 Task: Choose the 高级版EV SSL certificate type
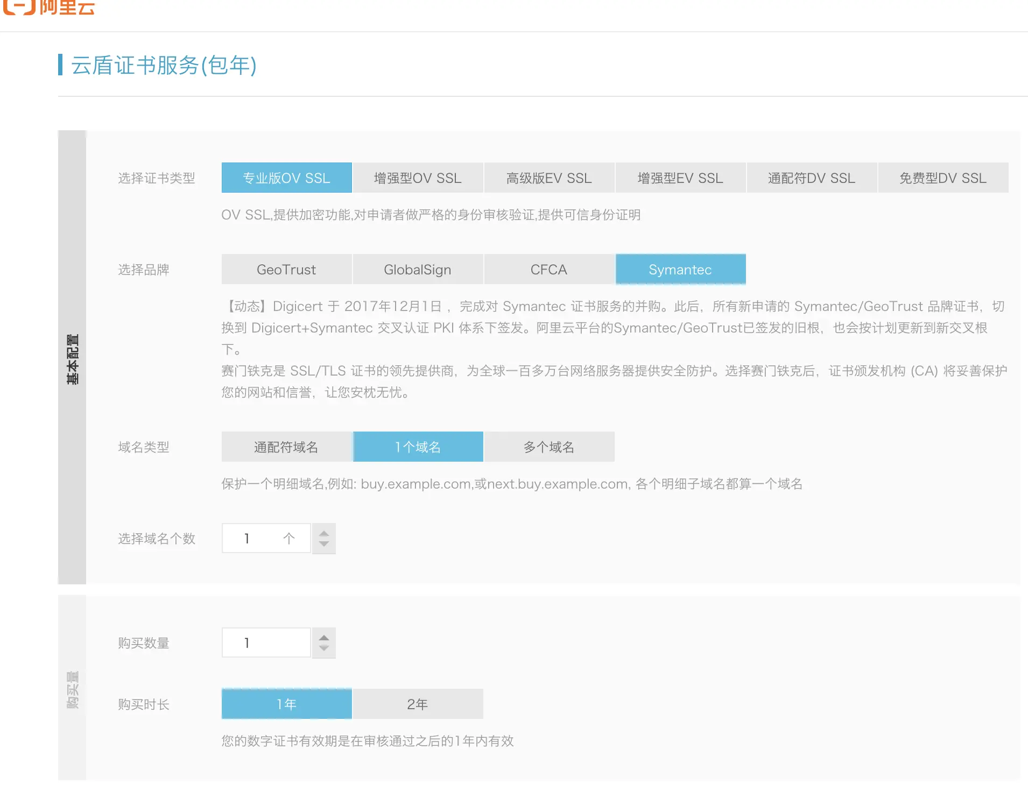pyautogui.click(x=549, y=178)
